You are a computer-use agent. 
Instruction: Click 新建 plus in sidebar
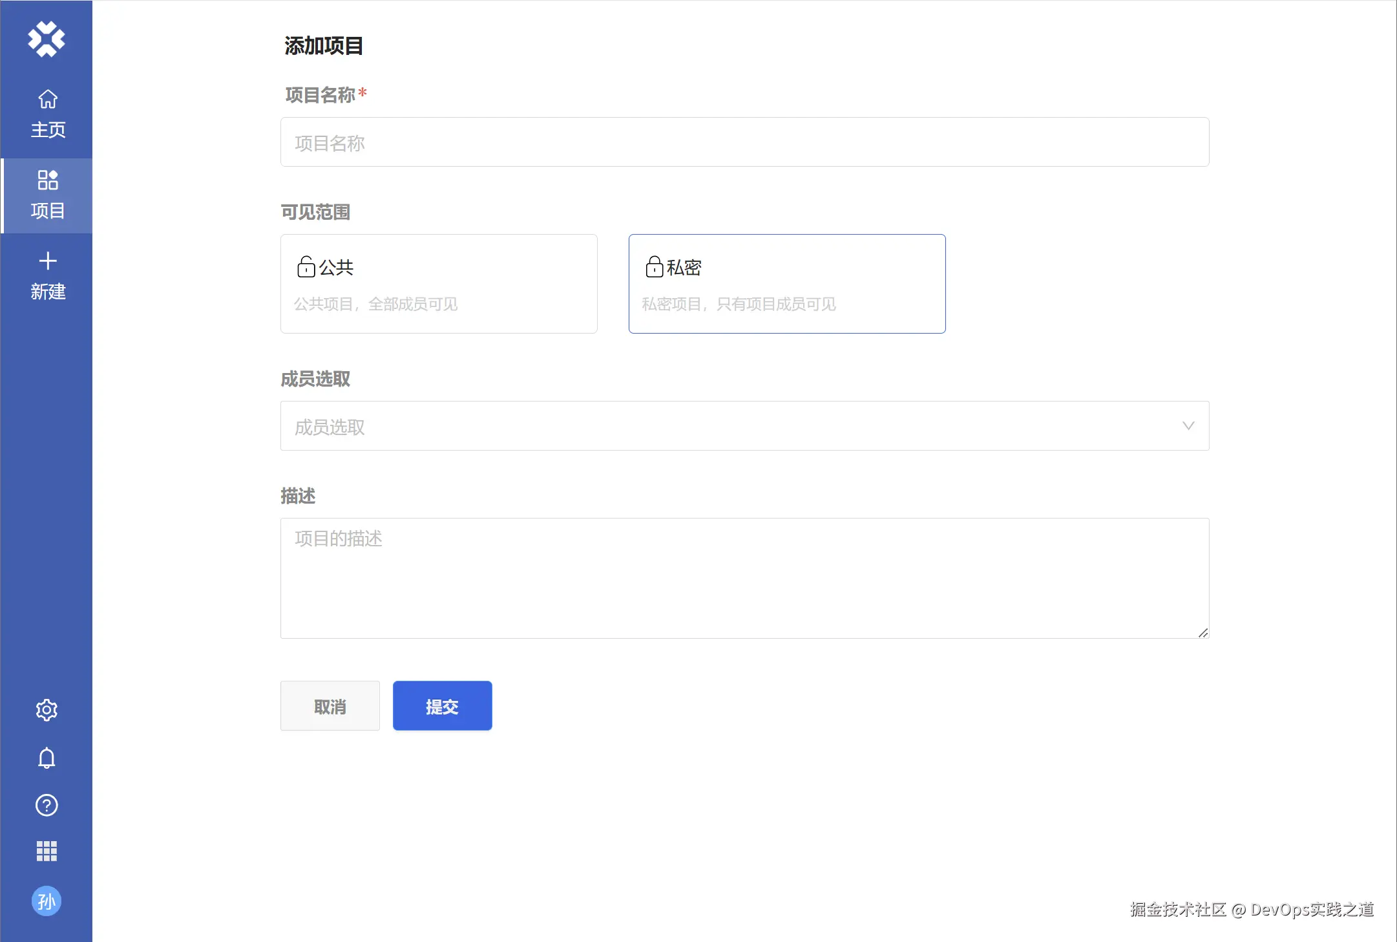tap(48, 276)
